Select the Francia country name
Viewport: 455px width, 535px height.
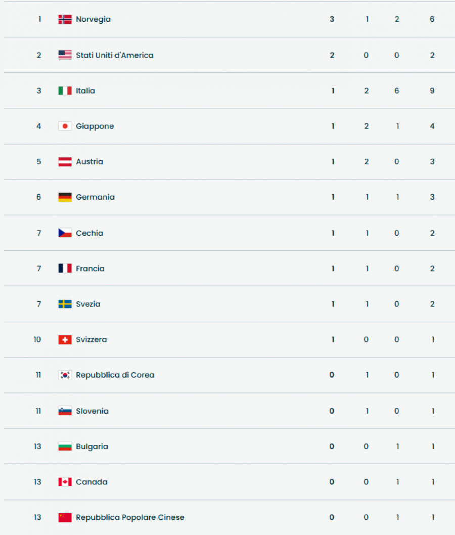pos(90,269)
